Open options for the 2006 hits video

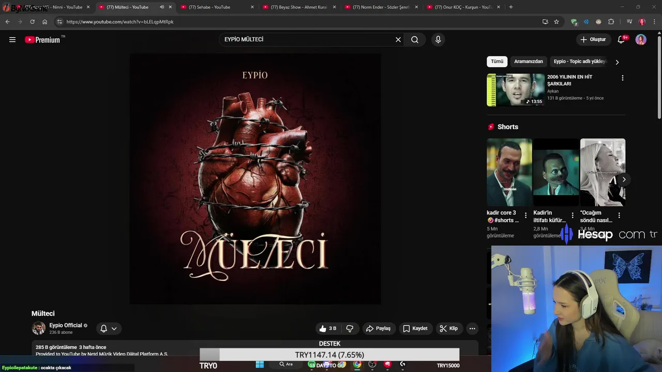[622, 78]
